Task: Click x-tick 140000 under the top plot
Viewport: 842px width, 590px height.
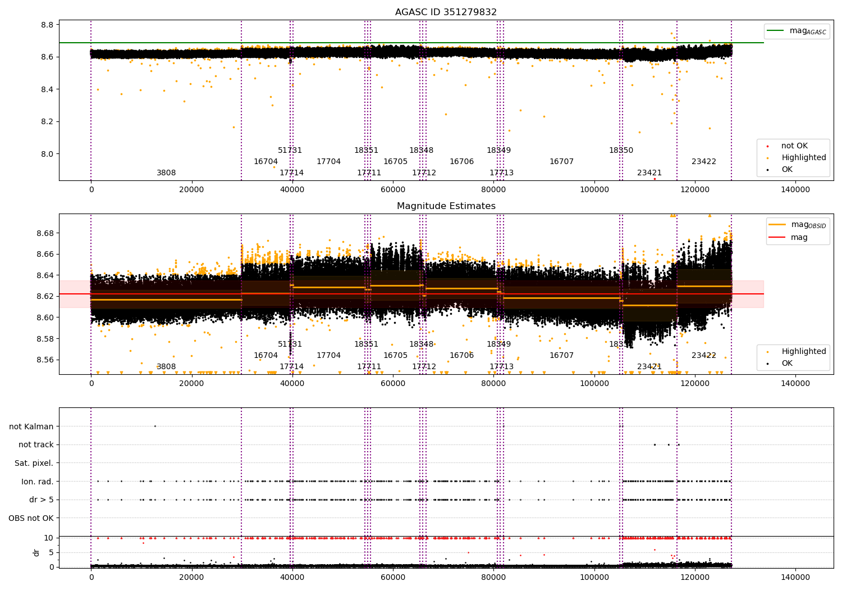Action: [795, 190]
